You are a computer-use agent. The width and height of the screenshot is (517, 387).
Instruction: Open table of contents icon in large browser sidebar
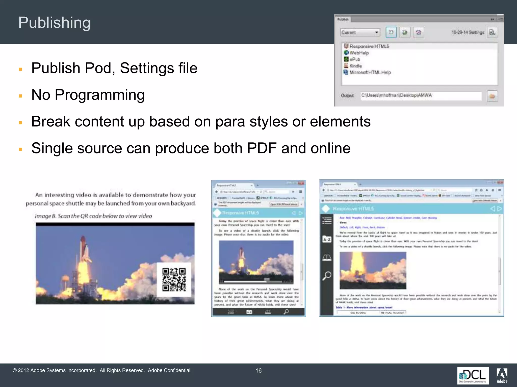point(327,221)
